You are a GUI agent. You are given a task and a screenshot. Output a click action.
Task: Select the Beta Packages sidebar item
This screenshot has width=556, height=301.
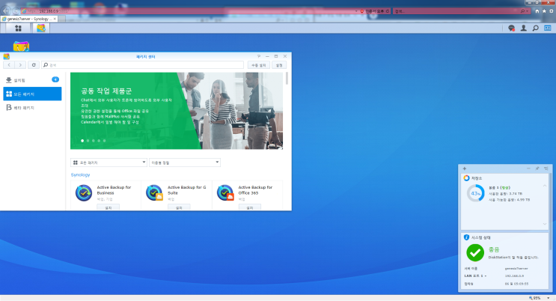point(32,108)
